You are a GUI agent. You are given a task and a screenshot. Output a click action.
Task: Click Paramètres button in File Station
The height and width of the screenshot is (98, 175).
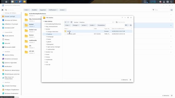[101, 25]
